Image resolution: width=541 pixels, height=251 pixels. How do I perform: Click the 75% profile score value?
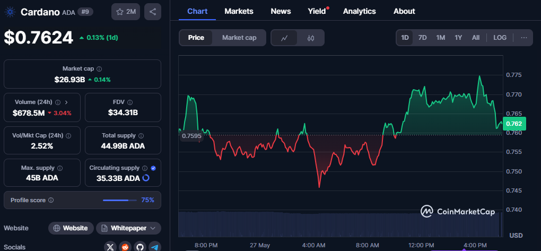pyautogui.click(x=147, y=200)
